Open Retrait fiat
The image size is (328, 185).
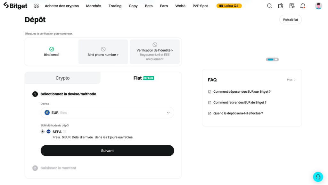pos(290,19)
